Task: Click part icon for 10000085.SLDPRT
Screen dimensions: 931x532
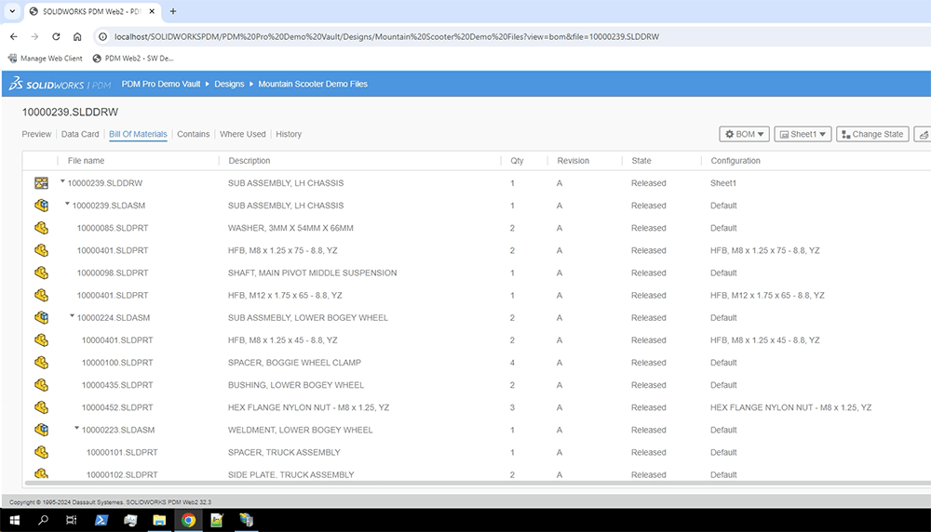Action: tap(41, 228)
